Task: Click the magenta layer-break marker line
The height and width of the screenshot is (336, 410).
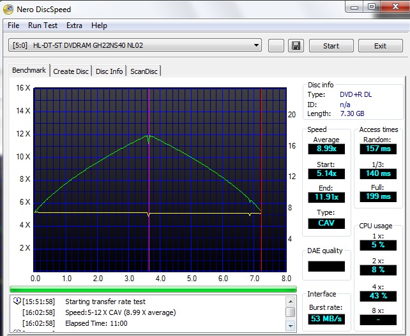Action: (149, 180)
